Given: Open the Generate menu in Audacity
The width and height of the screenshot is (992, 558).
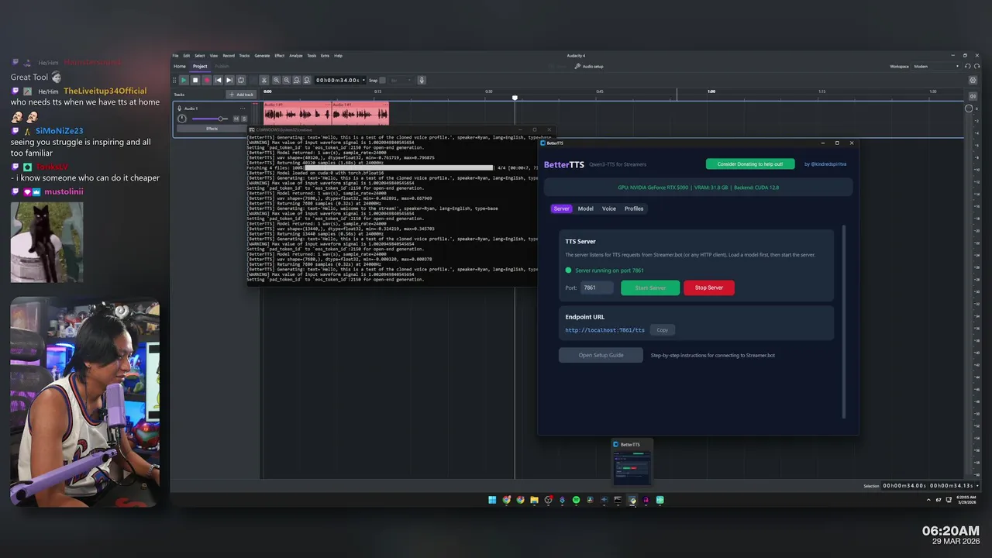Looking at the screenshot, I should (262, 56).
